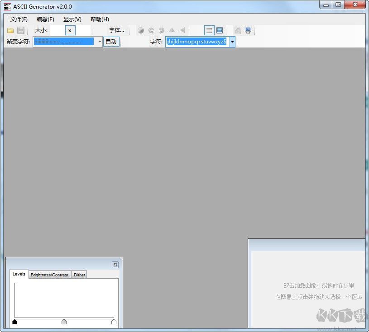
Task: Click the width size input field
Action: pos(58,31)
